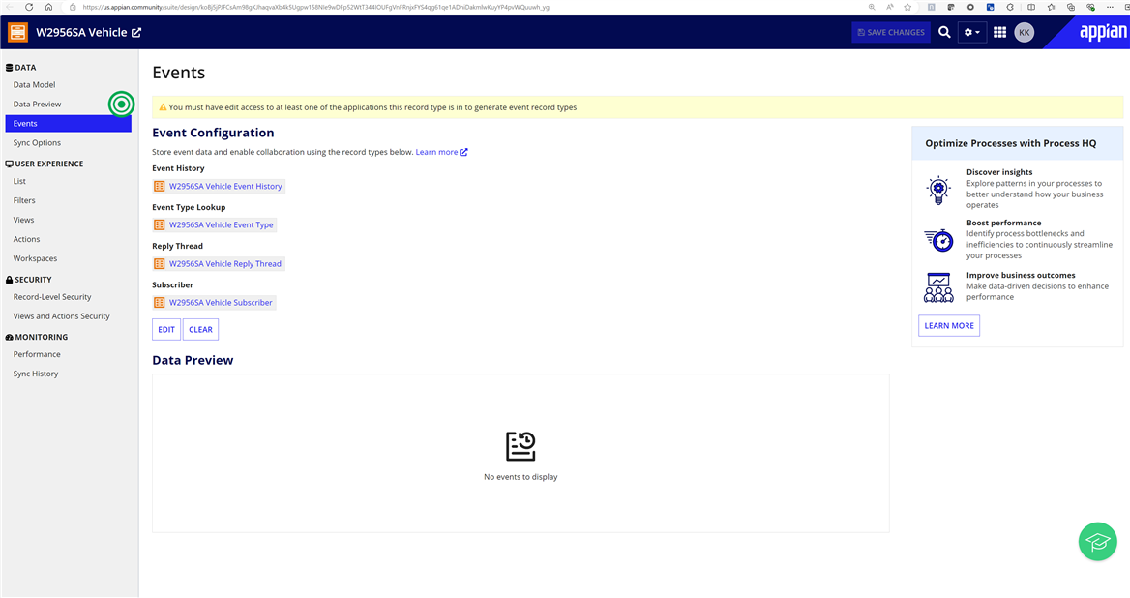Open the Actions section in sidebar

coord(26,239)
